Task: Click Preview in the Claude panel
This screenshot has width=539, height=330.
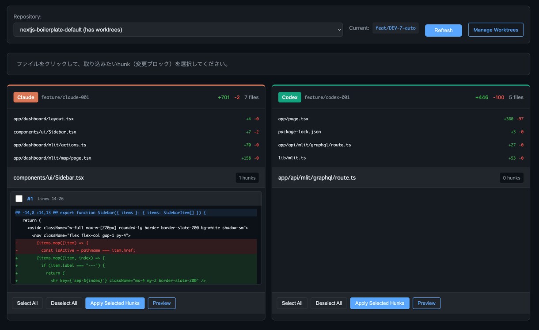Action: (162, 303)
